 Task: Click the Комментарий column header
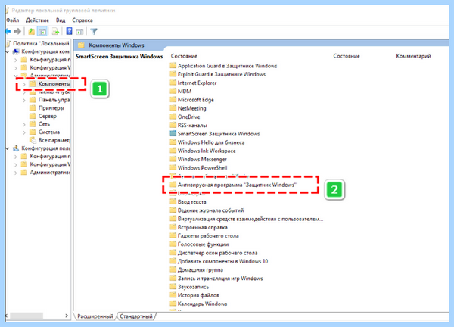pos(413,56)
